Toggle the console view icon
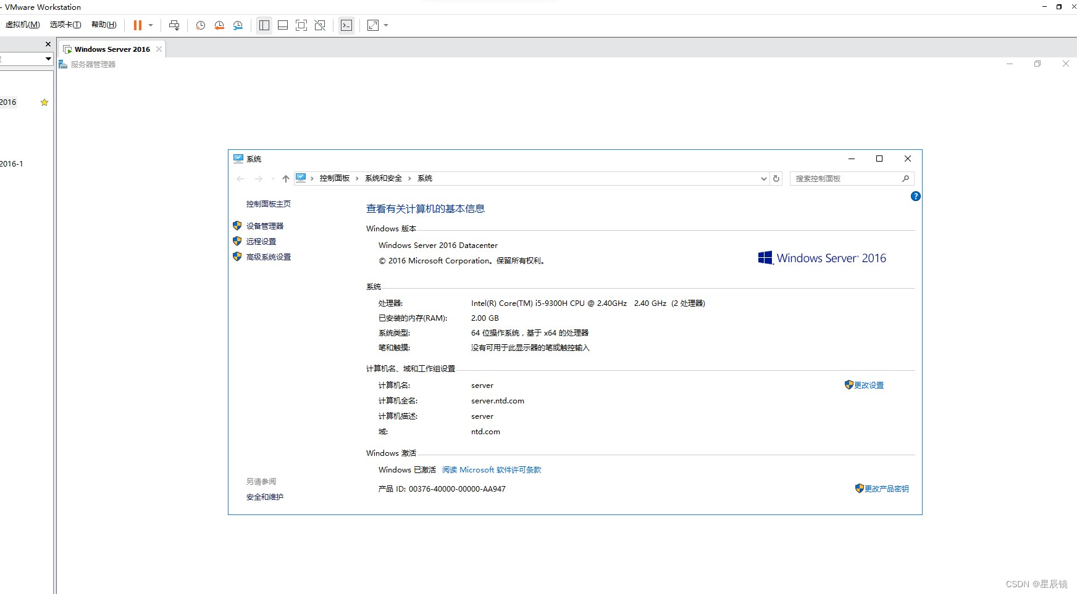The image size is (1077, 594). click(x=346, y=25)
